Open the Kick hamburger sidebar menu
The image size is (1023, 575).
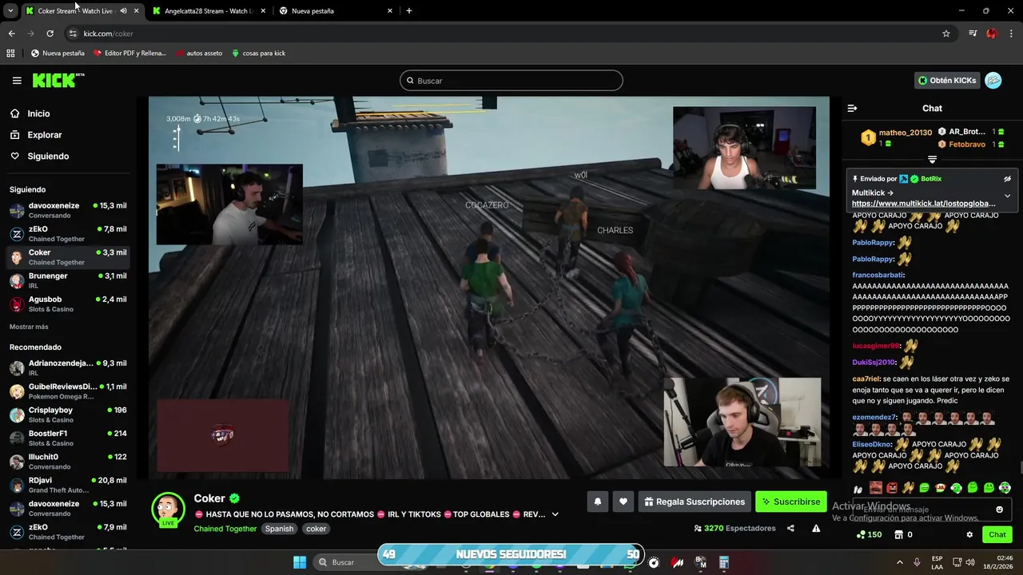17,81
